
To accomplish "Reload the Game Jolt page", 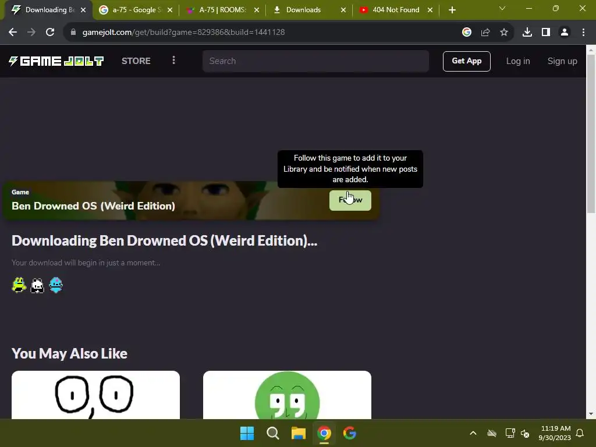I will pos(50,33).
